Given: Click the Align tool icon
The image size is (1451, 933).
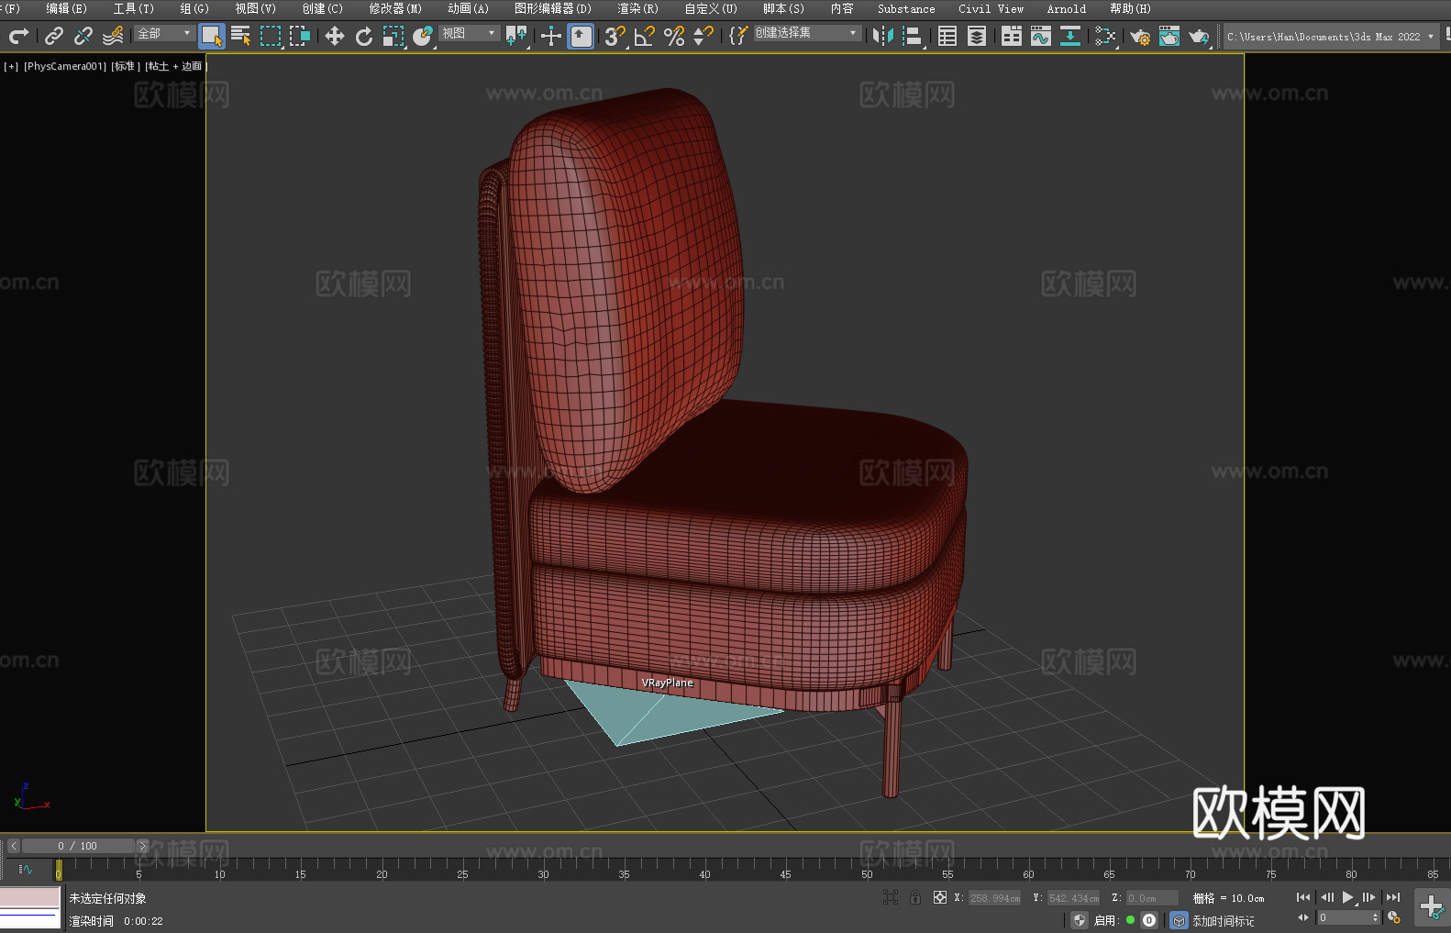Looking at the screenshot, I should pos(913,36).
